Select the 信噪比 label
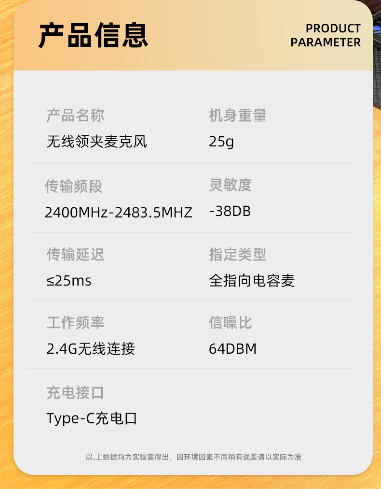 pos(230,322)
